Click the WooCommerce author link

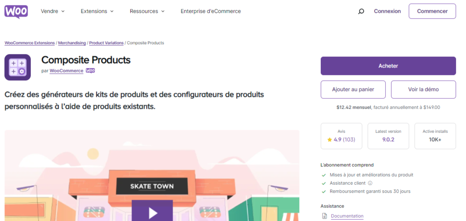click(66, 71)
